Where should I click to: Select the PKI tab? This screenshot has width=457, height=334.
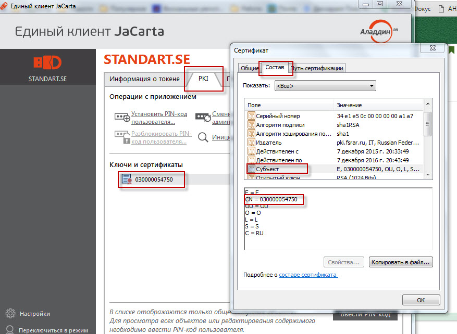tap(203, 78)
